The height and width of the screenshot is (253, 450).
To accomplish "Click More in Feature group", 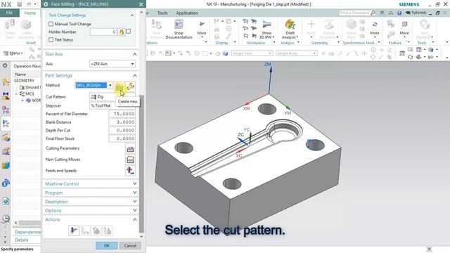I will 404,30.
